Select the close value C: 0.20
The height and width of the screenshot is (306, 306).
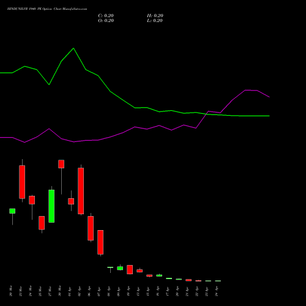[x=106, y=16]
